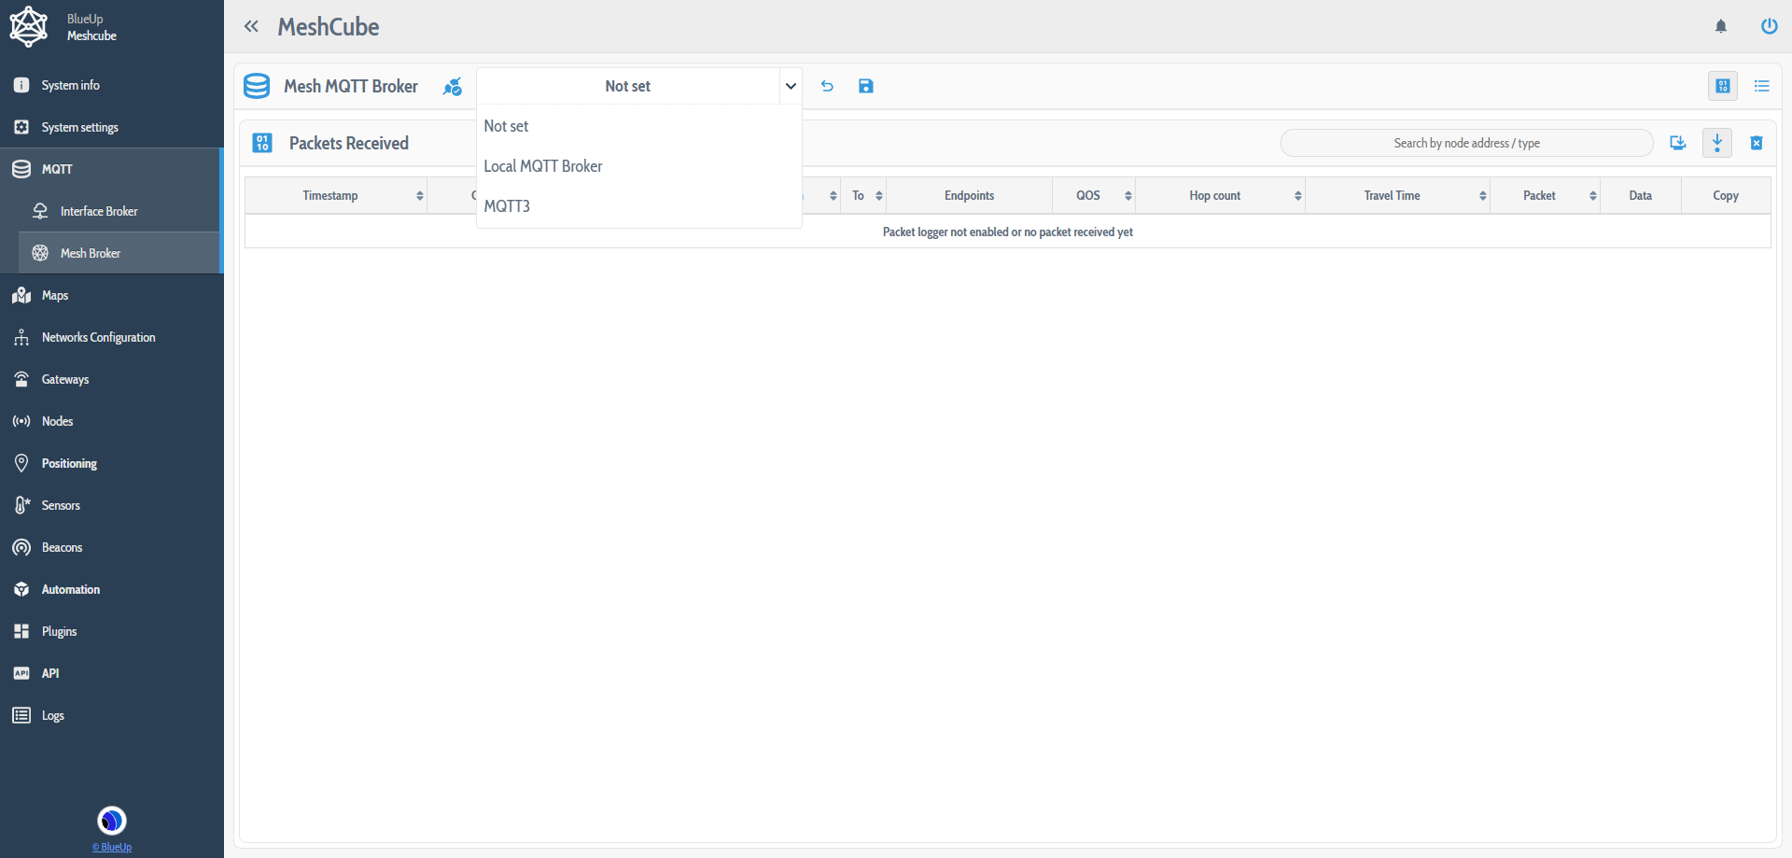Download packet data with the export icon

point(1678,143)
